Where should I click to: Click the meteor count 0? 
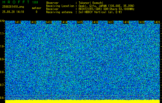tap(37, 12)
